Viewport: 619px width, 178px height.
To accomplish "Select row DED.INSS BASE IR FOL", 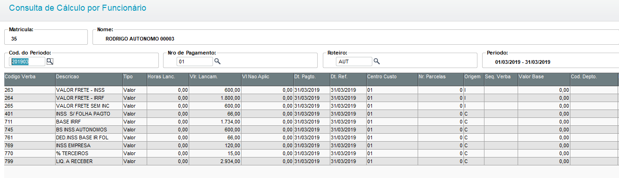I will tap(311, 137).
